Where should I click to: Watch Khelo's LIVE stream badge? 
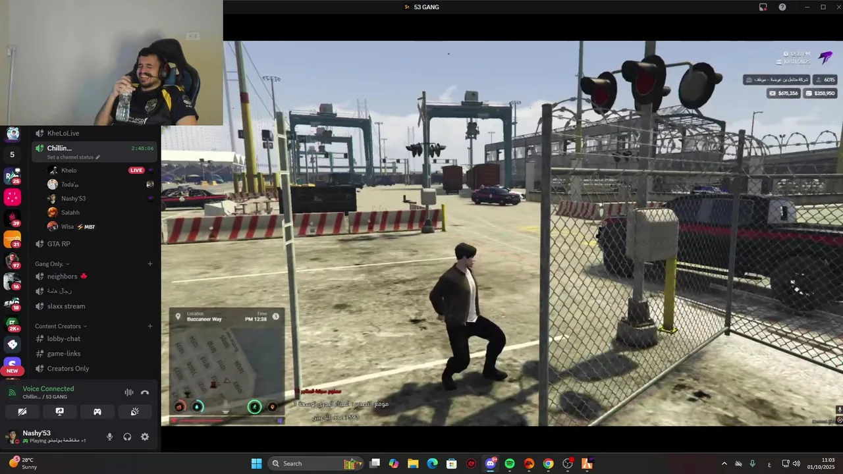pos(136,171)
